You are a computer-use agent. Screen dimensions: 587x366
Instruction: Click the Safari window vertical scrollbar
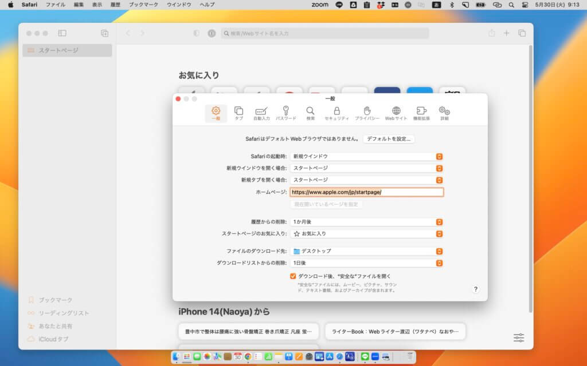tap(530, 179)
